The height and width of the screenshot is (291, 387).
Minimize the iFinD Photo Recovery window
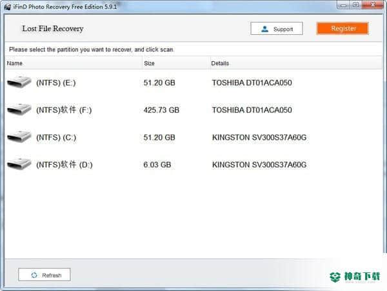coord(343,5)
